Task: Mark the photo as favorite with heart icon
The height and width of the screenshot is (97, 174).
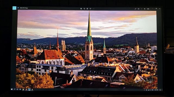Action: tap(91, 9)
